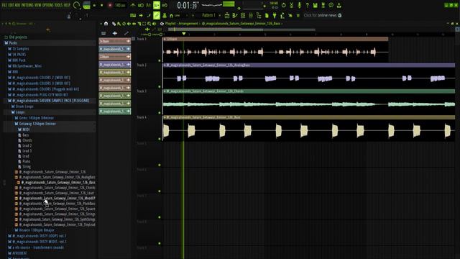Select the Getaway_Eminor_126_Strings audio file
The image size is (460, 259).
[55, 214]
